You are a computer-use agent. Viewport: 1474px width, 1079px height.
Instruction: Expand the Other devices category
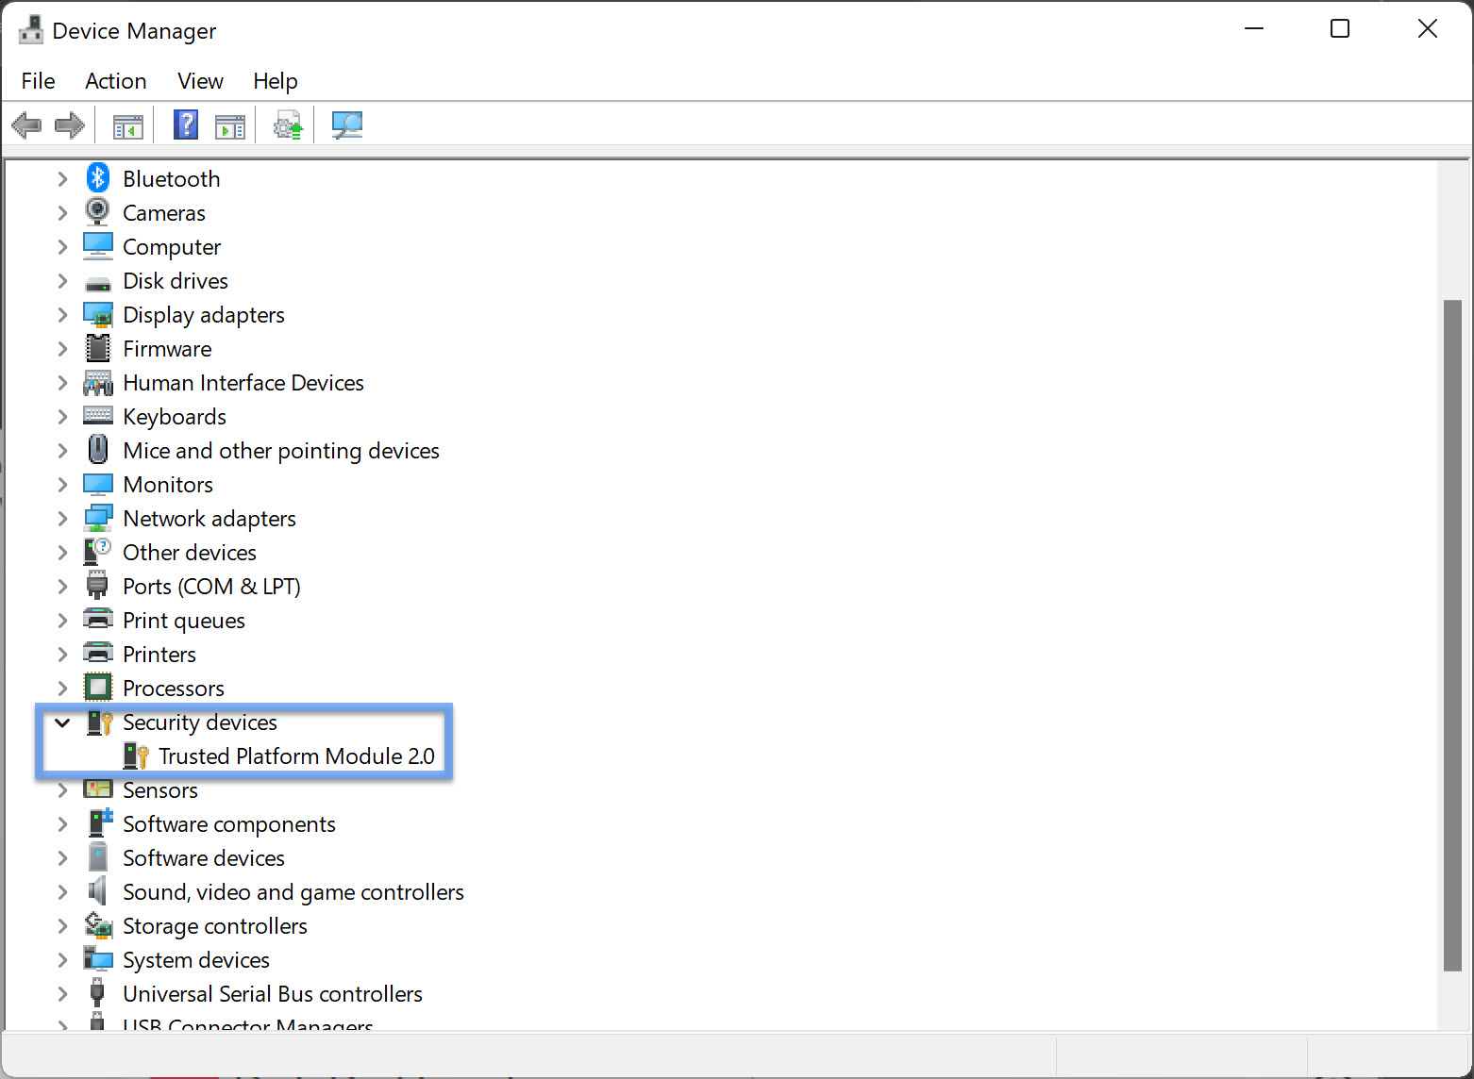[62, 552]
